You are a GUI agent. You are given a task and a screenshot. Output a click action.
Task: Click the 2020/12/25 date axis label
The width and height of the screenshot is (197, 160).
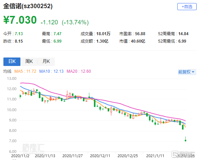pos(128,156)
